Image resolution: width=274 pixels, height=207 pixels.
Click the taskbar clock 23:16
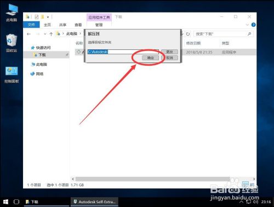coord(266,202)
